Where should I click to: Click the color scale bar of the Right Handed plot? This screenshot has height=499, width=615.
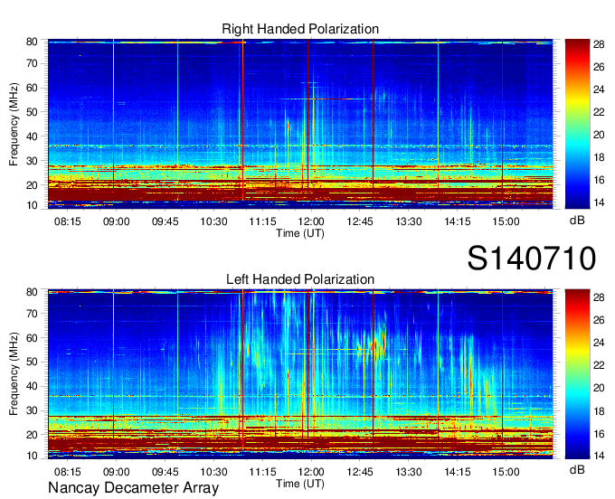coord(577,124)
